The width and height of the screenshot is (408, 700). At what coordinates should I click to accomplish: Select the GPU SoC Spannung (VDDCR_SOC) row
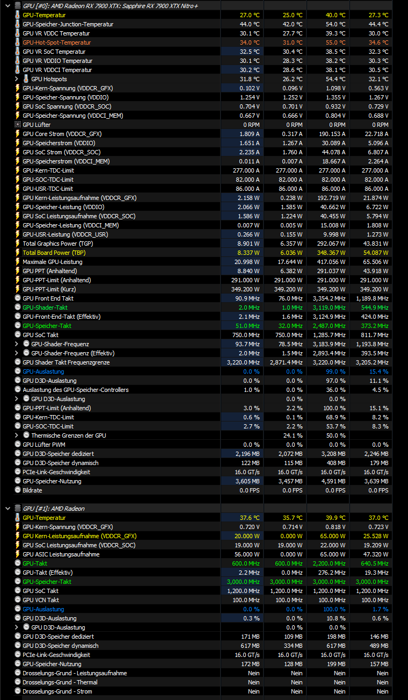(203, 106)
